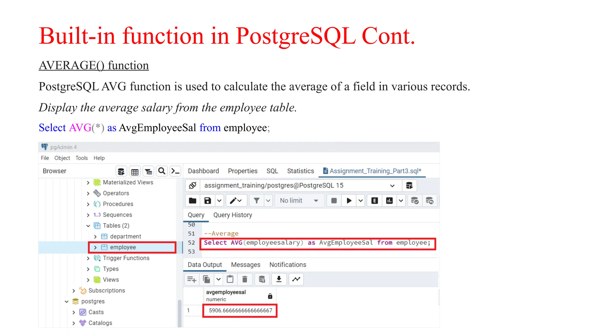Image resolution: width=593 pixels, height=334 pixels.
Task: Expand Materialized Views node
Action: click(x=88, y=183)
